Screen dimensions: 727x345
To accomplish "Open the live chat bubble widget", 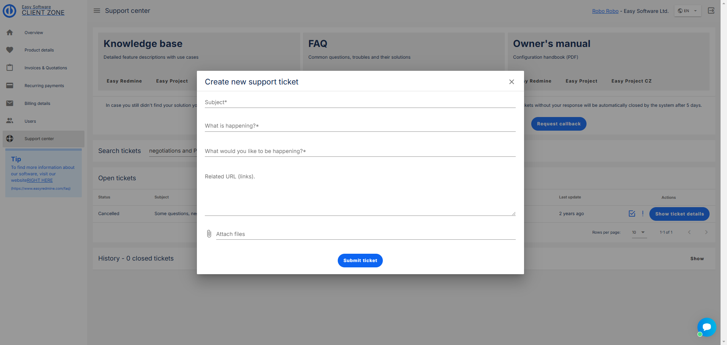I will pos(707,327).
